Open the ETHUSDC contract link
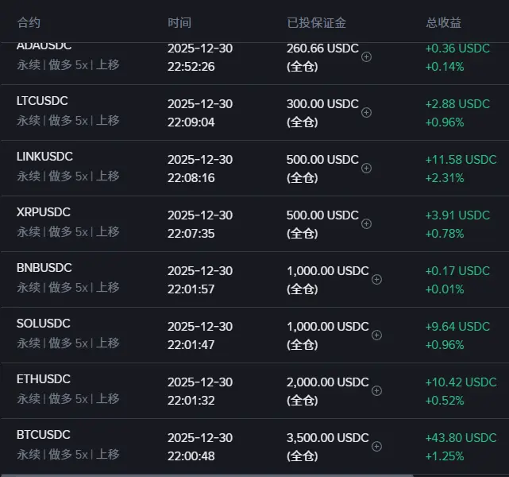Viewport: 509px width, 477px height. 44,379
